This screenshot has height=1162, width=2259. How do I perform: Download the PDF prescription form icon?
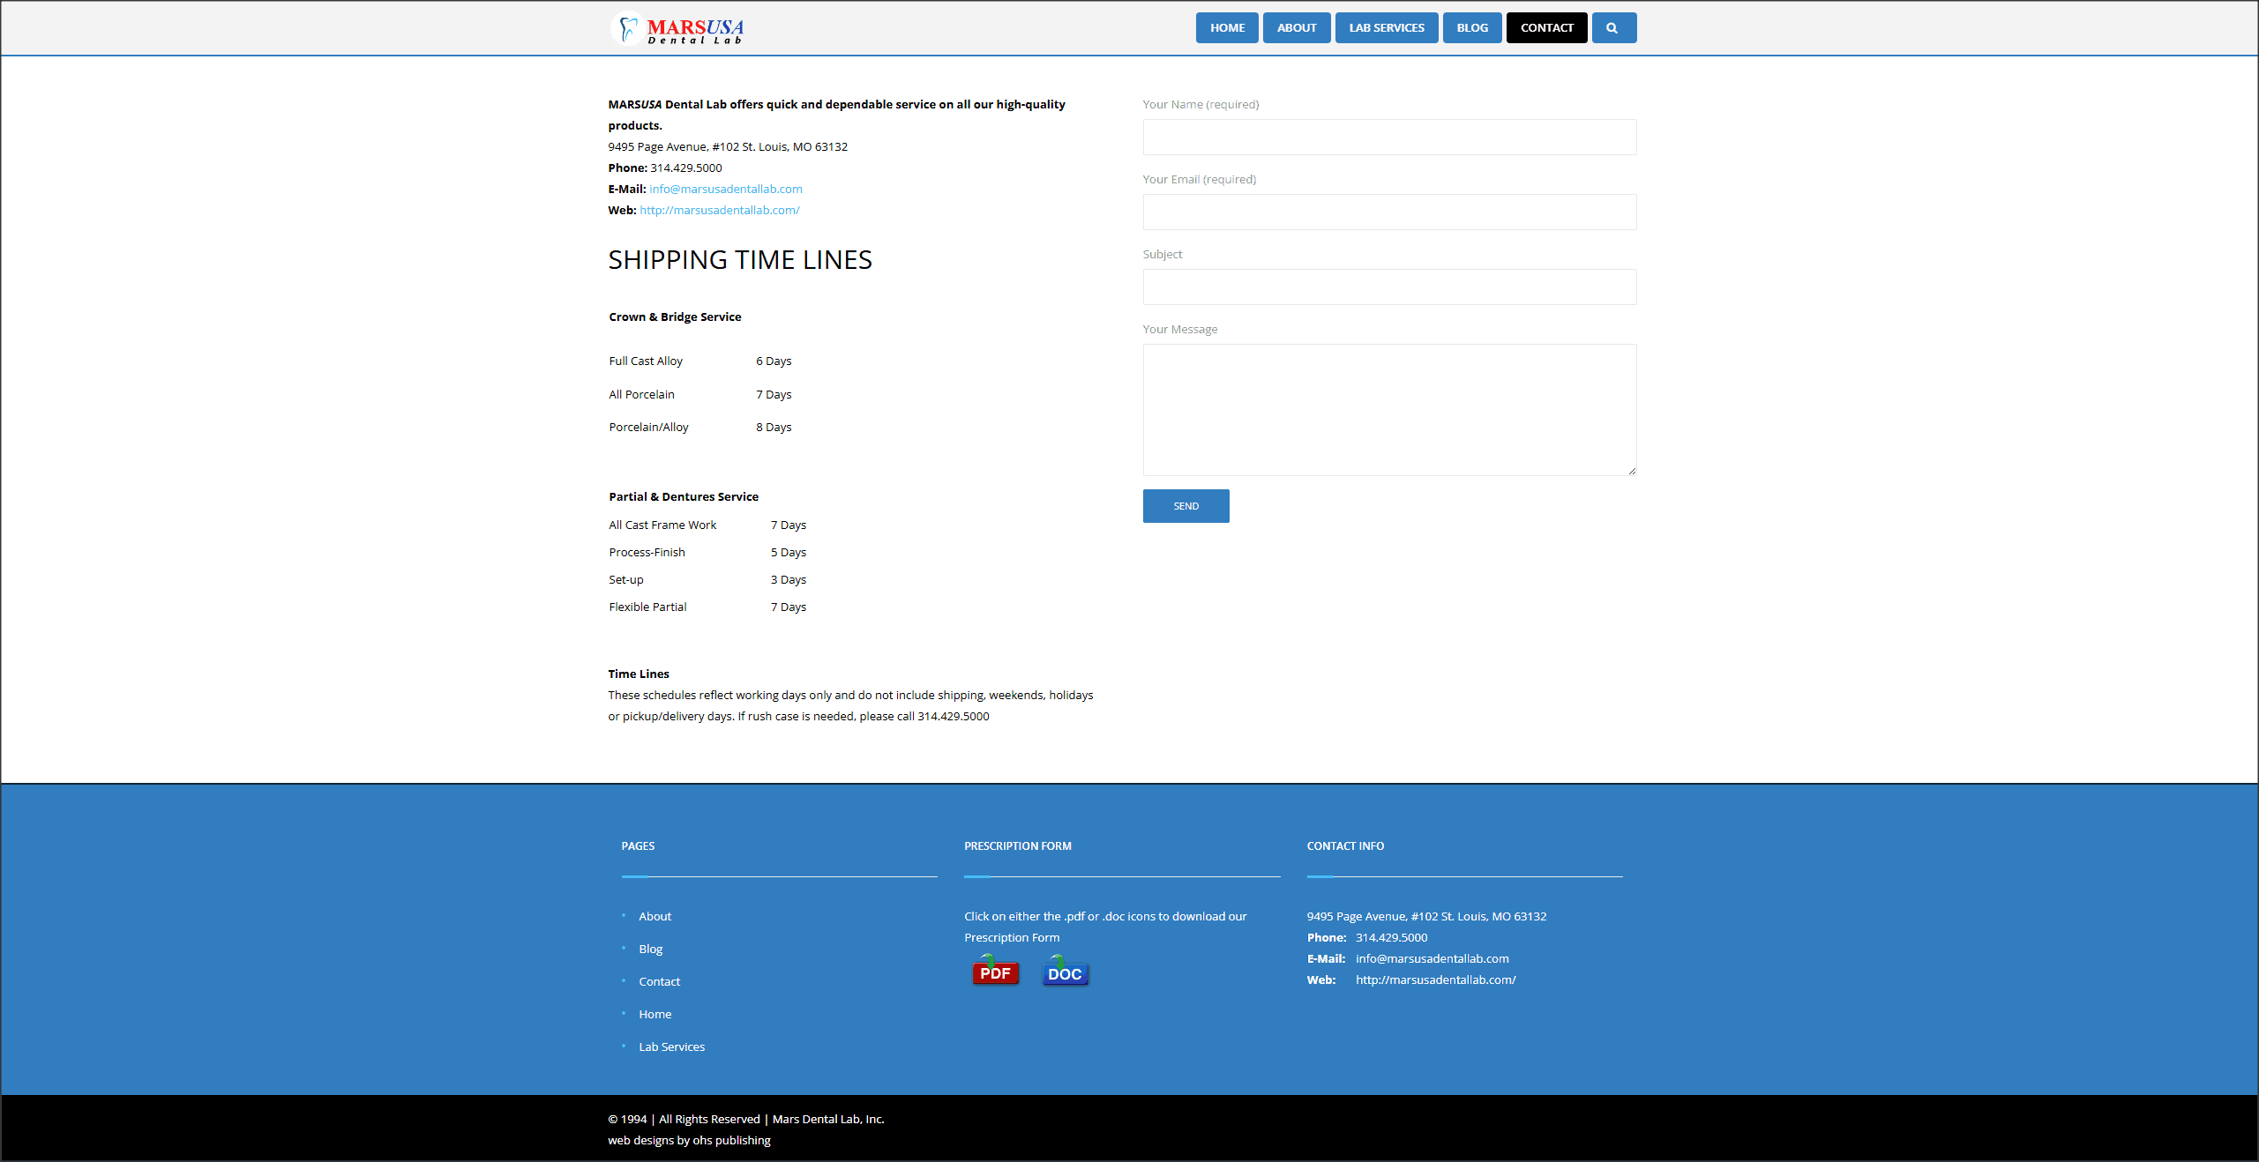coord(995,971)
